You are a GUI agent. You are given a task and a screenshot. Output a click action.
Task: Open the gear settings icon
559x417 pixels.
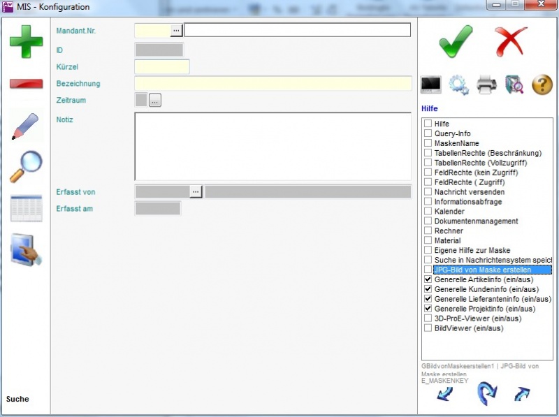(x=458, y=85)
